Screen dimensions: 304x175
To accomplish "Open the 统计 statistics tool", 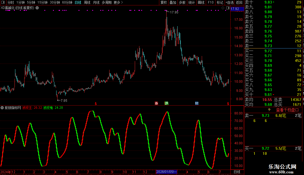I will pos(192,2).
